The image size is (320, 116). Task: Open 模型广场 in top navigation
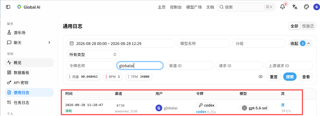click(194, 7)
